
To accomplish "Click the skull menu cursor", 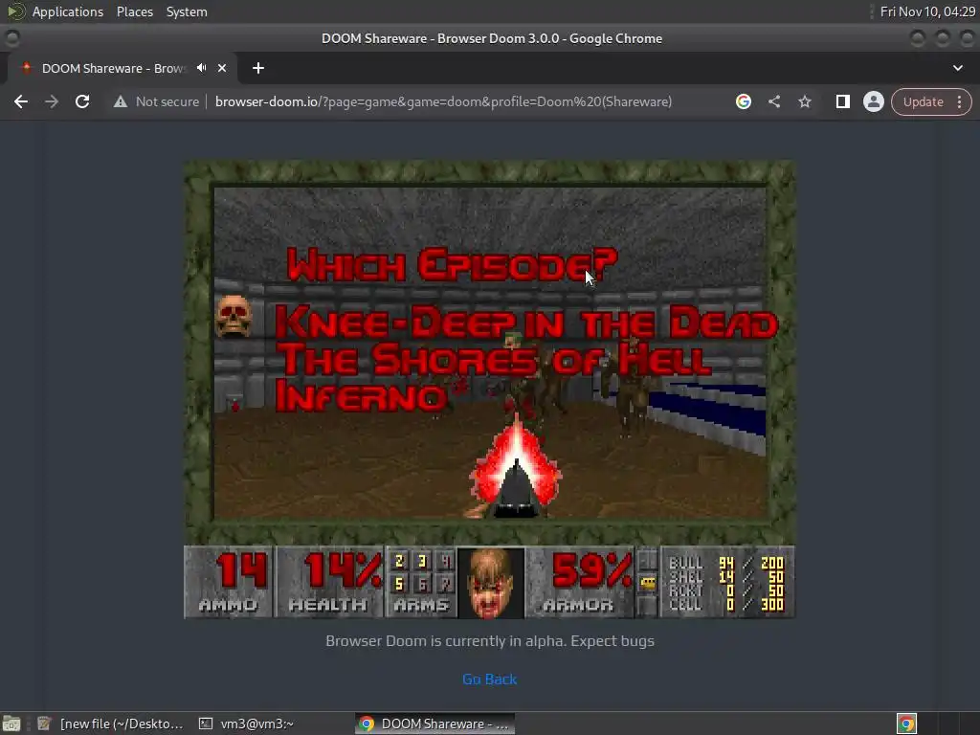I will pos(234,316).
